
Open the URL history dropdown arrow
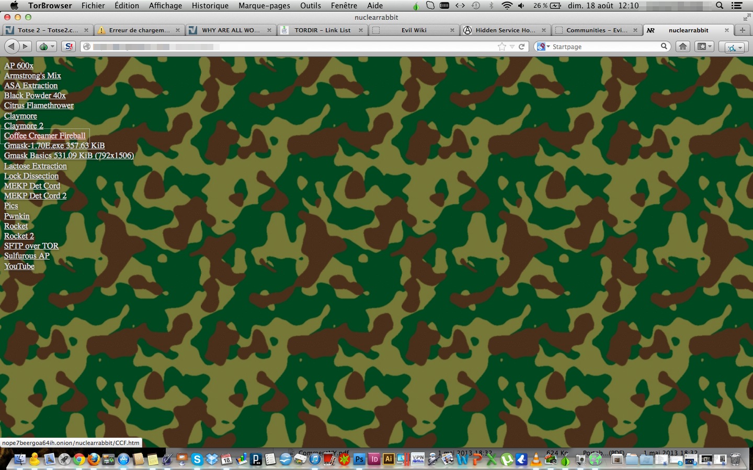coord(512,46)
